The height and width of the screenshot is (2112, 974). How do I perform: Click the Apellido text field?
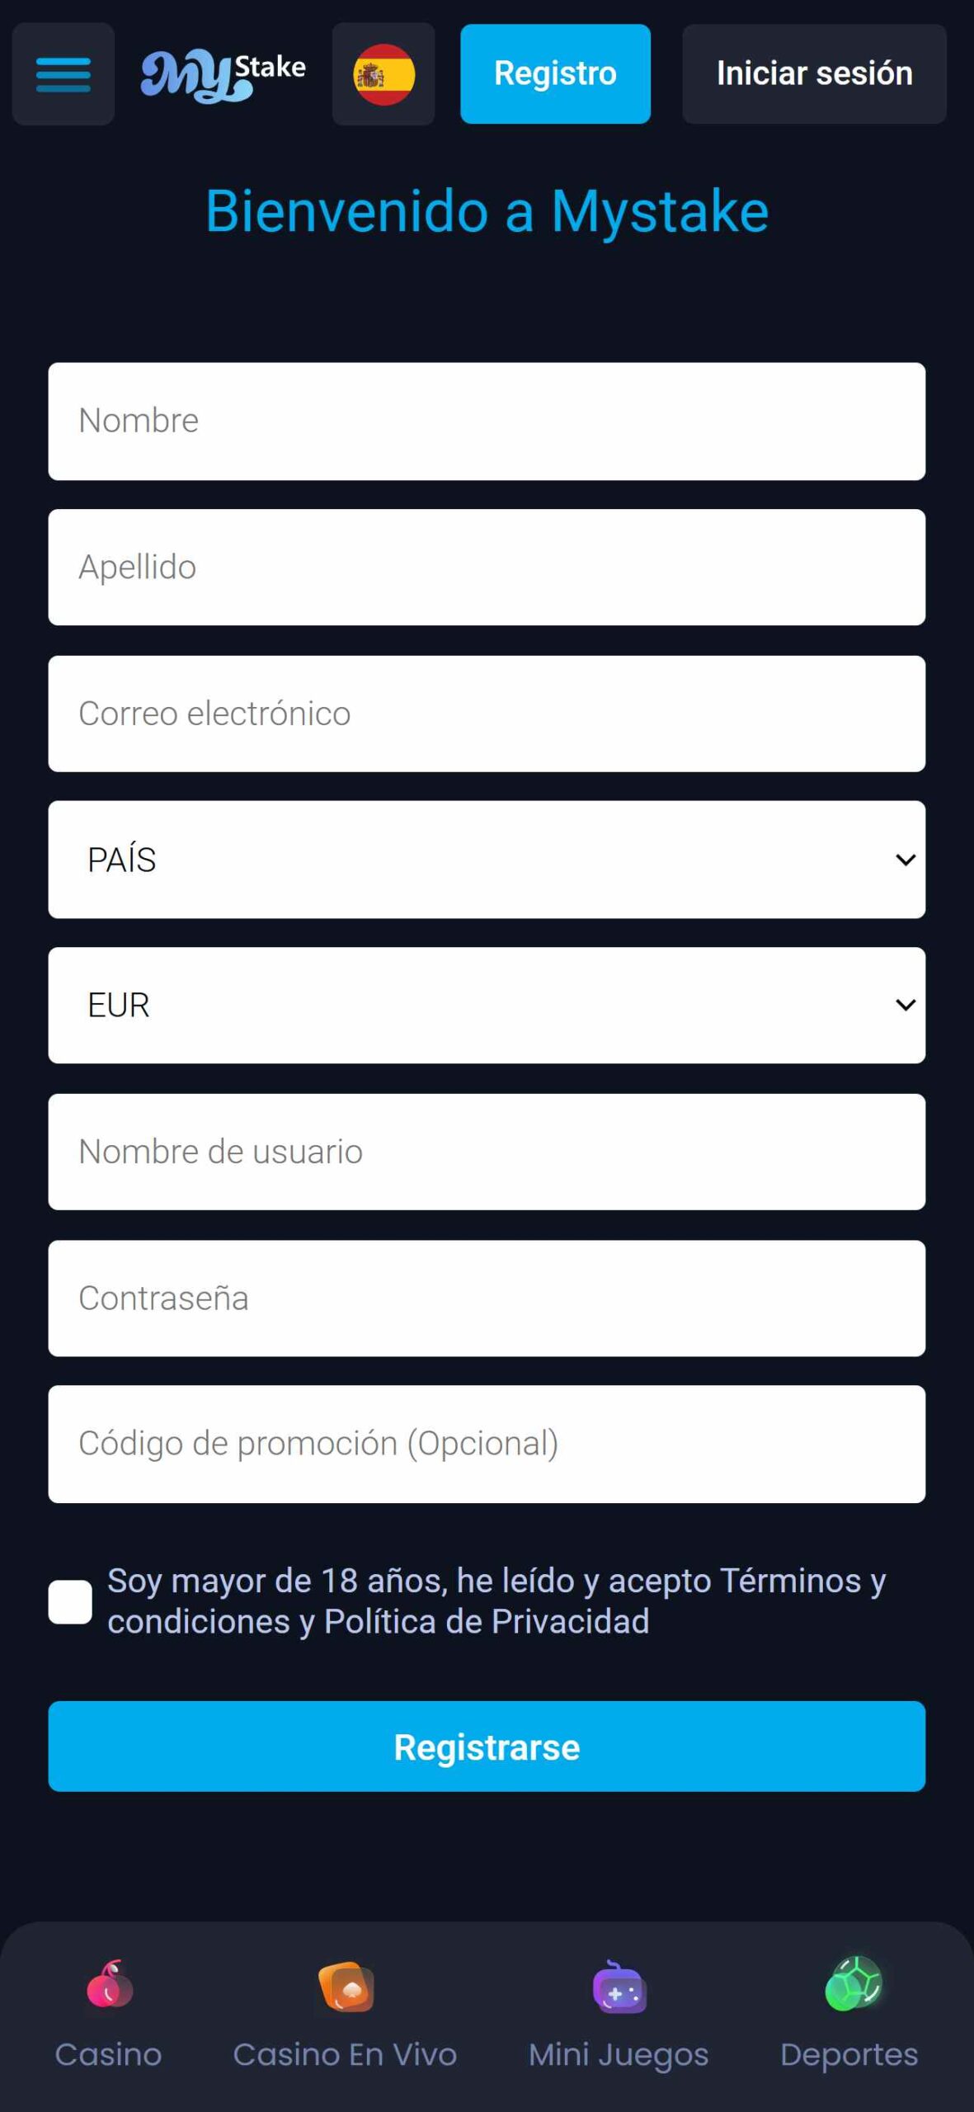click(487, 567)
